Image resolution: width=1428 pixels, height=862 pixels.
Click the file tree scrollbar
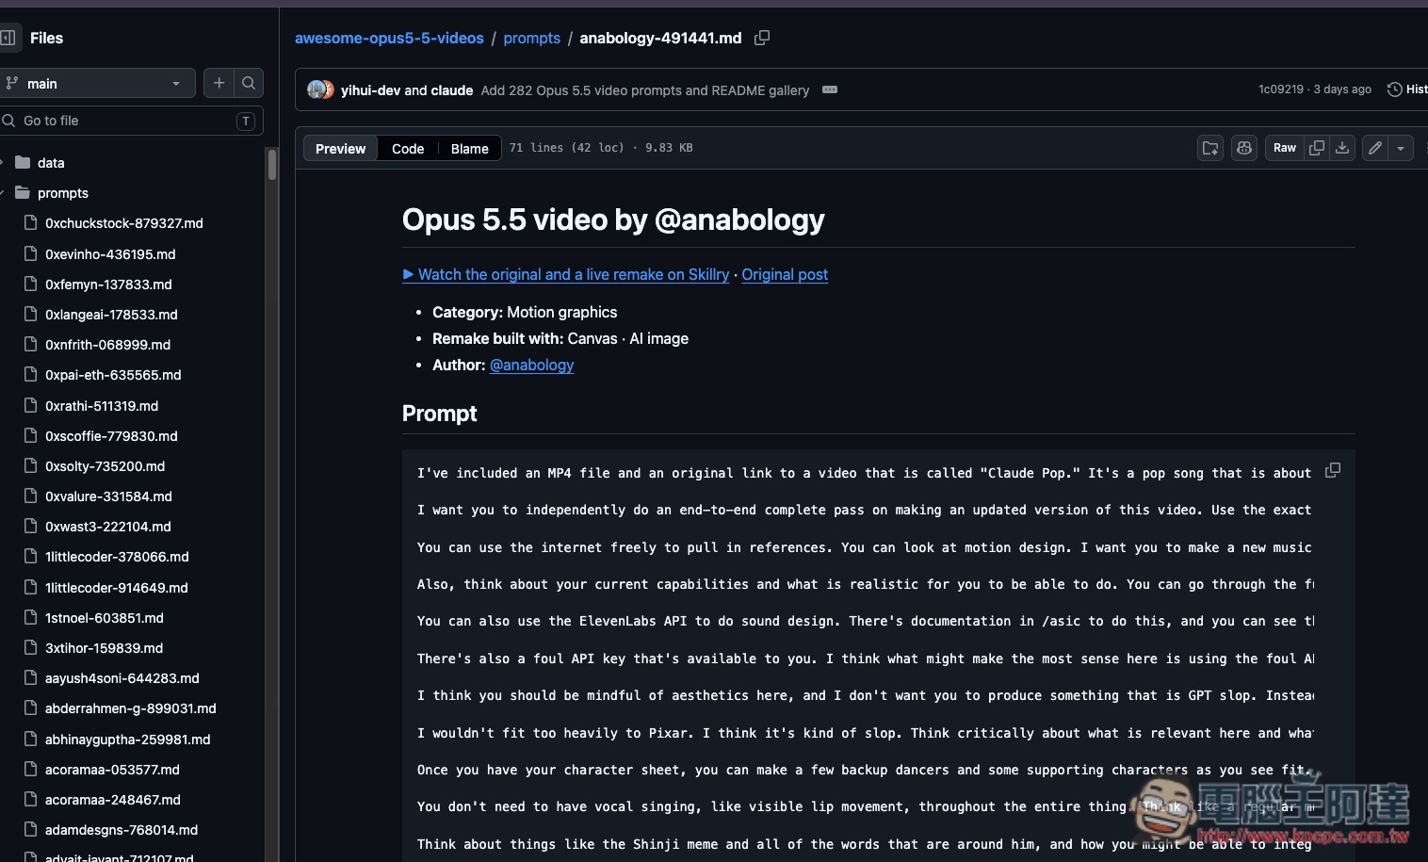coord(272,164)
